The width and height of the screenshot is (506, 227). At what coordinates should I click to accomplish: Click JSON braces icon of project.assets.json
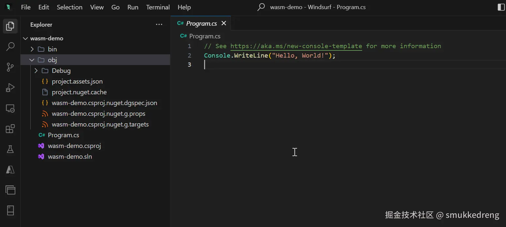(45, 81)
